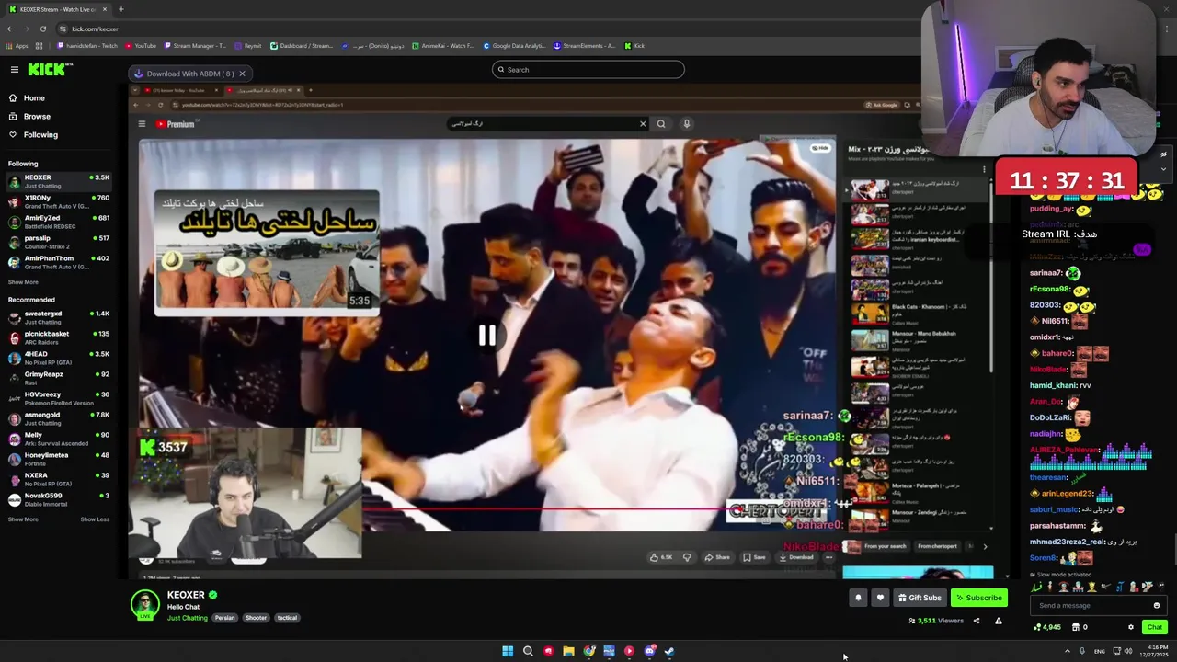
Task: Open the Reymit bookmark
Action: (x=248, y=46)
